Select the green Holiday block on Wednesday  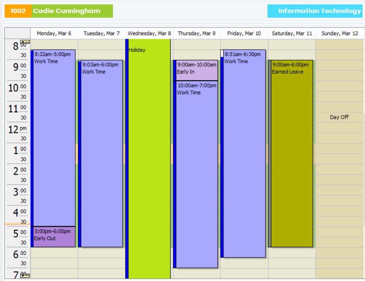pos(149,151)
